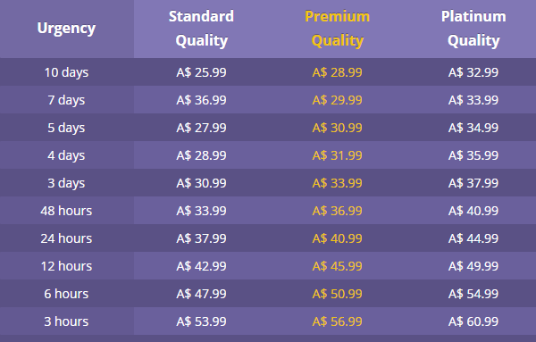Choose Standard price A$ 36.99 for 7 days
The width and height of the screenshot is (536, 342).
pyautogui.click(x=201, y=100)
